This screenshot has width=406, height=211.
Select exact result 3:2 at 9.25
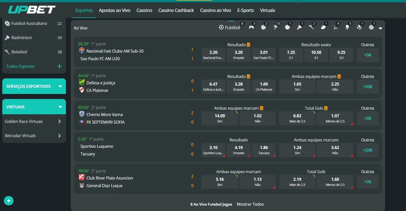[x=341, y=55]
